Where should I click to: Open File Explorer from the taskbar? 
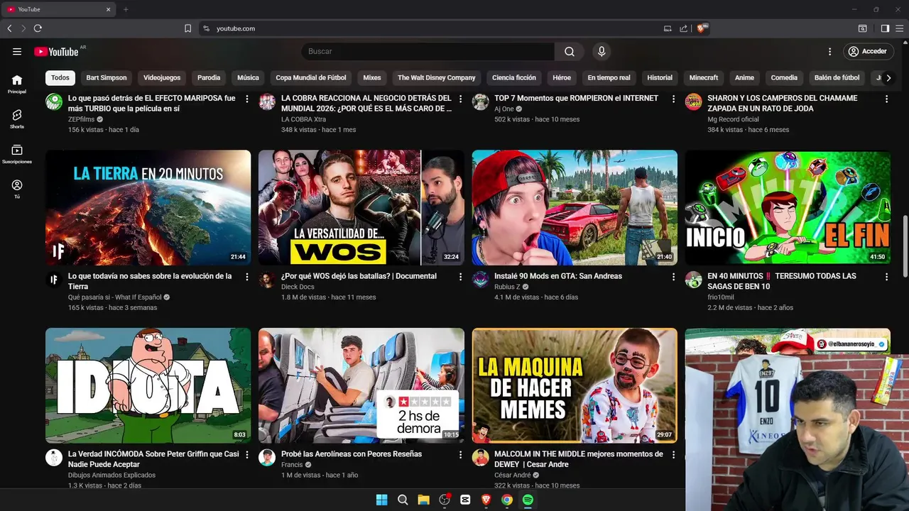pos(423,500)
